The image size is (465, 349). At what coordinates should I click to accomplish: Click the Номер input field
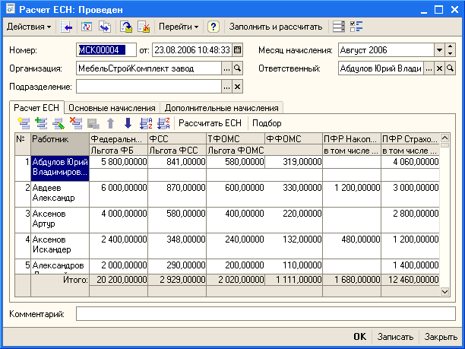pyautogui.click(x=106, y=50)
